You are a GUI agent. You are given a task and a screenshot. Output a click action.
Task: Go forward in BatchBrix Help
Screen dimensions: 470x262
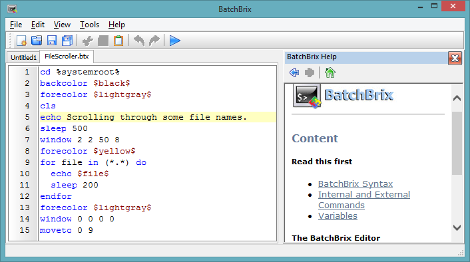point(310,72)
